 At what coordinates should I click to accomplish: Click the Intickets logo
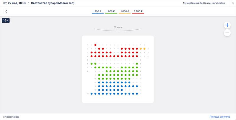click(12, 117)
